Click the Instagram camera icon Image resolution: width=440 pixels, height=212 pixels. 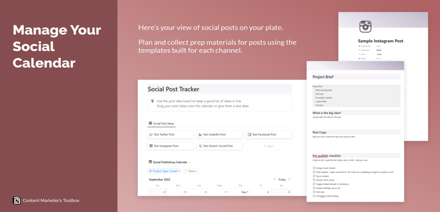[366, 27]
